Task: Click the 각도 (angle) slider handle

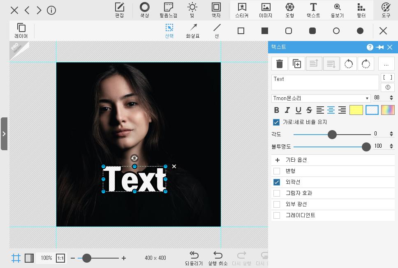Action: click(x=332, y=135)
